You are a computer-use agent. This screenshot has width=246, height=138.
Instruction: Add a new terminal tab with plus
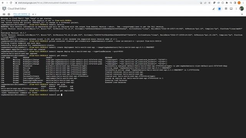pos(33,14)
